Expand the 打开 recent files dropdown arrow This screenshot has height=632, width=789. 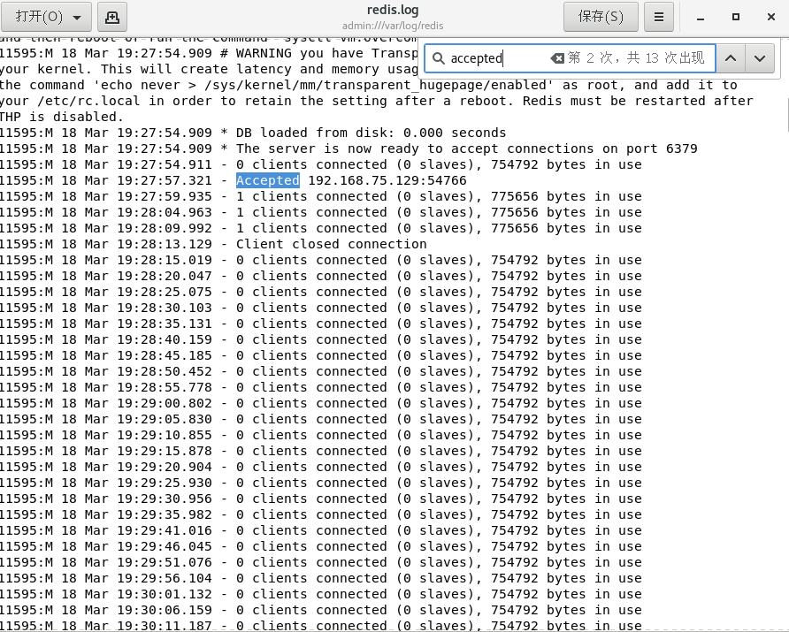pos(77,18)
